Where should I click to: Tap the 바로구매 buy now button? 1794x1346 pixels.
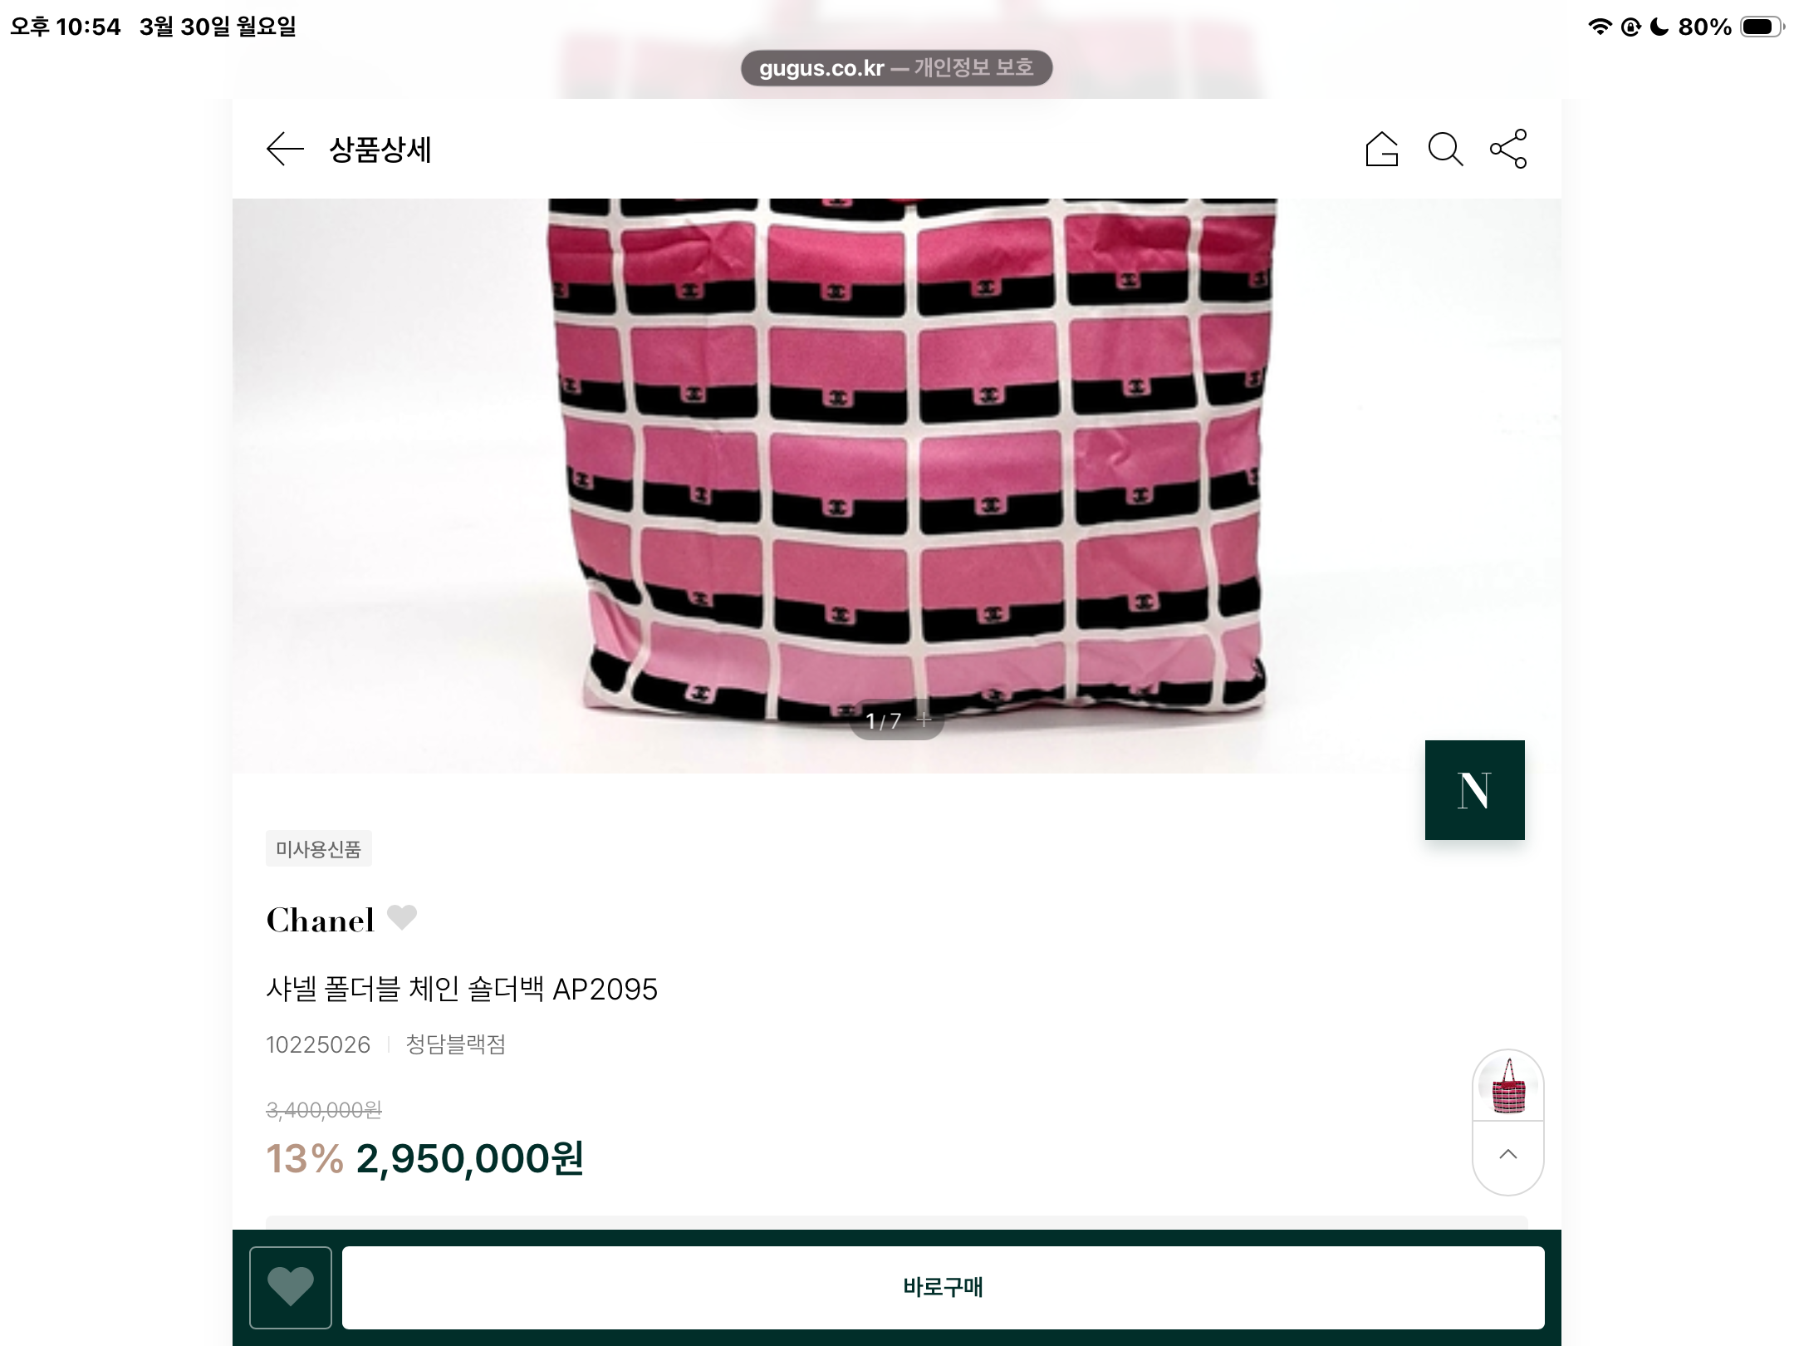943,1287
